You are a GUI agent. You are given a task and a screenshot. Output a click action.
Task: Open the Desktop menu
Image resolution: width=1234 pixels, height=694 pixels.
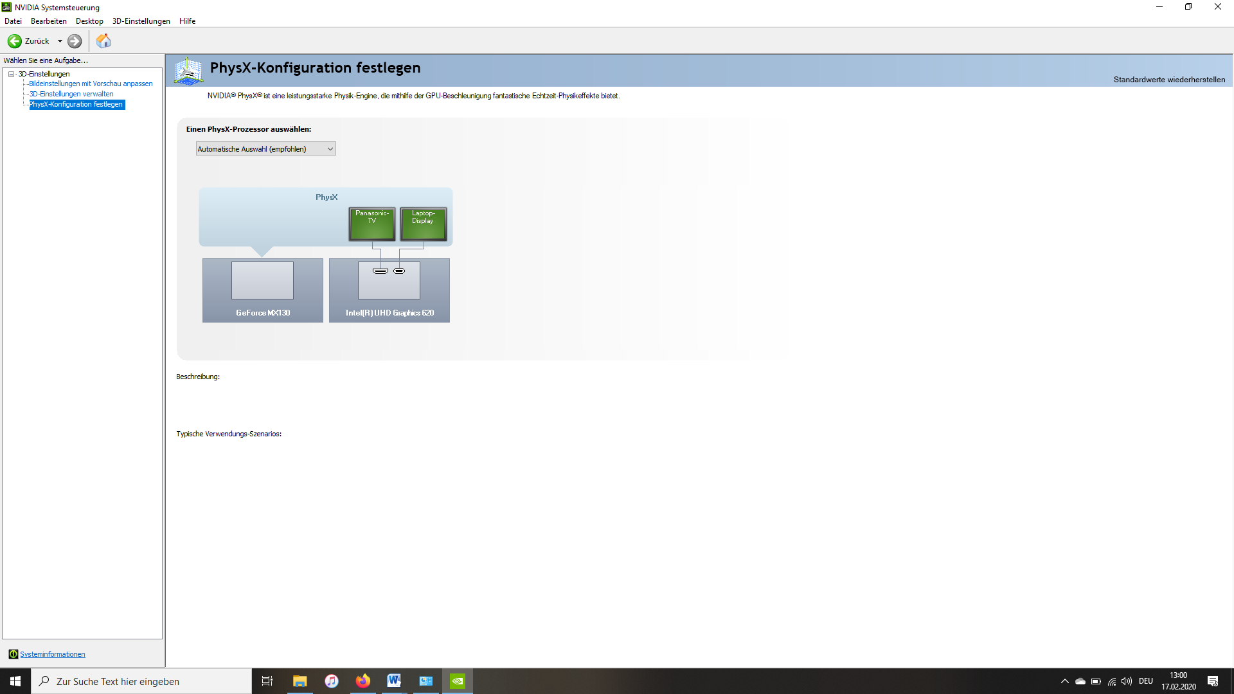tap(89, 21)
